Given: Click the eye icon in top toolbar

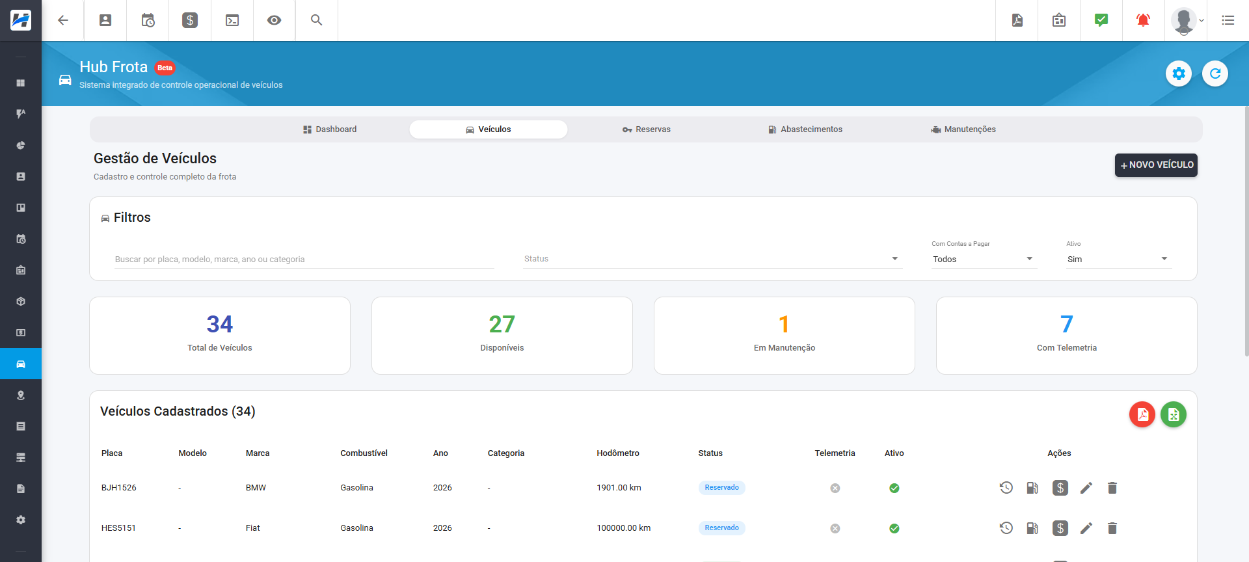Looking at the screenshot, I should [x=275, y=20].
